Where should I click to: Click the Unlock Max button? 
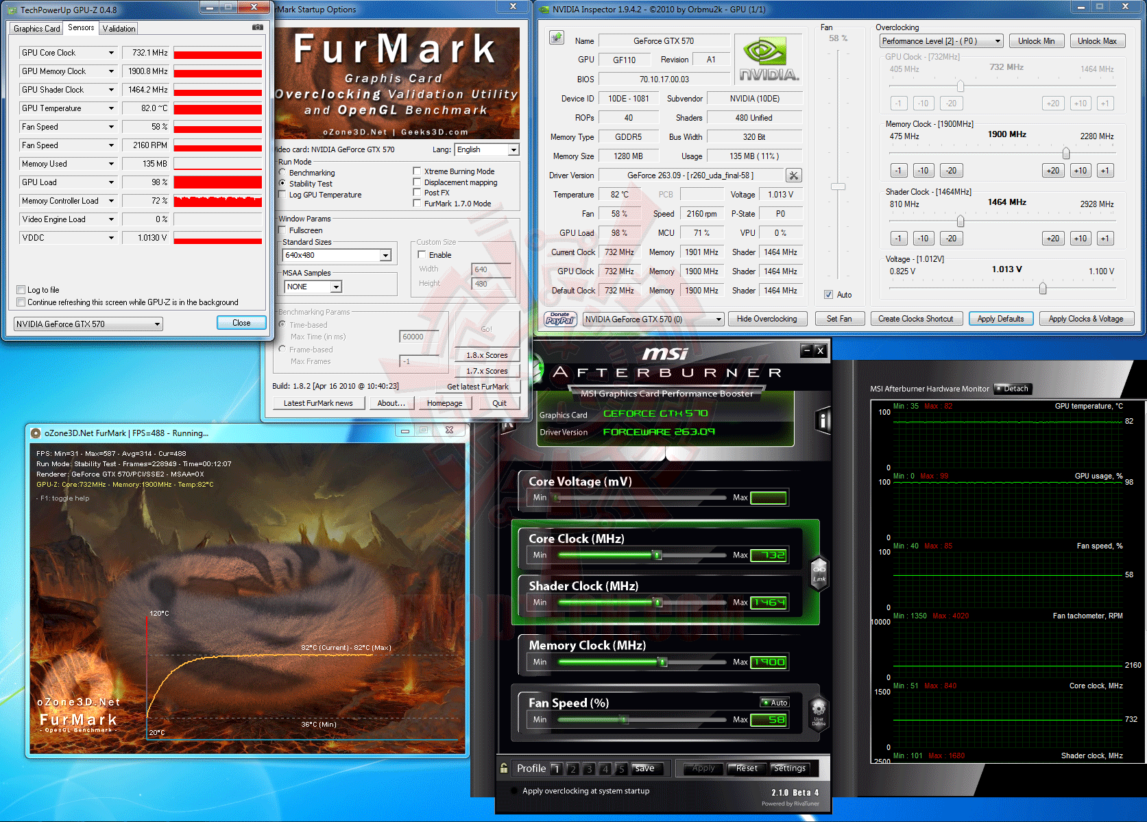tap(1097, 41)
